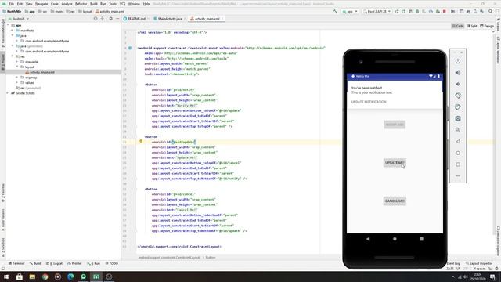Rotate the emulator right

pyautogui.click(x=458, y=107)
